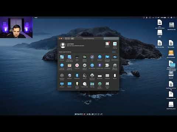Open Security & Privacy preferences
Screen dimensions: 177x132
coord(115,66)
